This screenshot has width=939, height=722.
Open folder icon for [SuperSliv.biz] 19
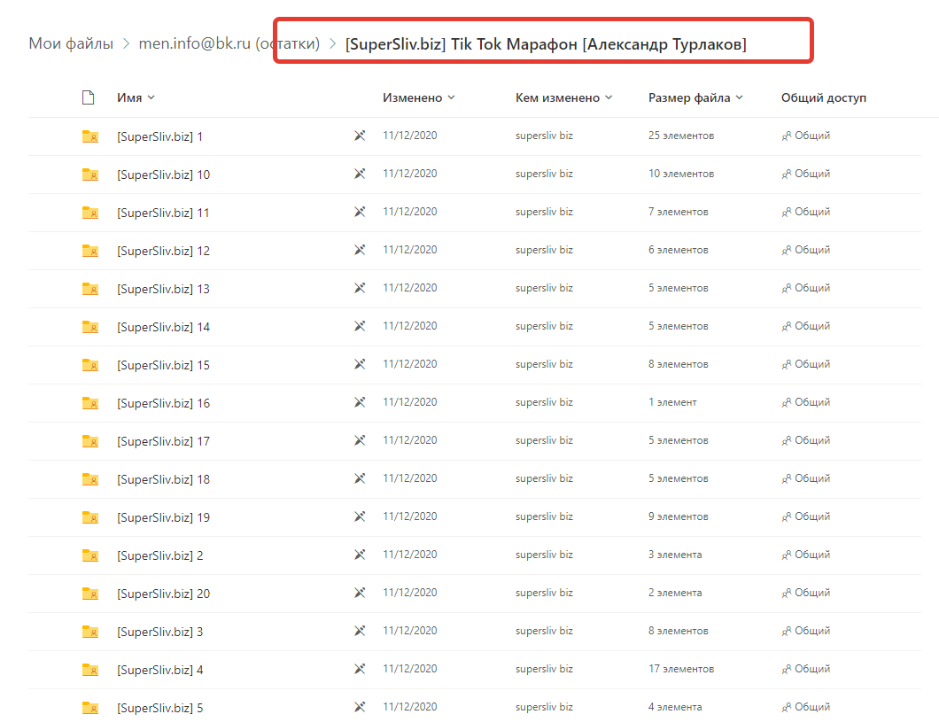[x=90, y=517]
